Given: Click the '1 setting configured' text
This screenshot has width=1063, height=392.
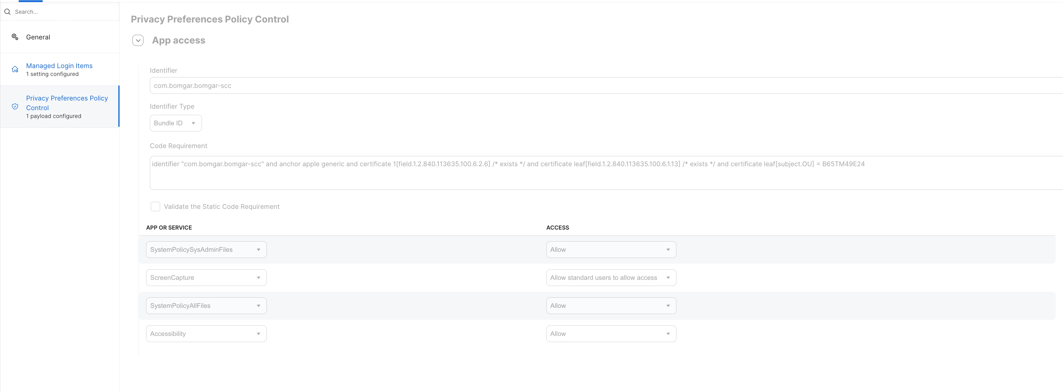Looking at the screenshot, I should point(52,74).
